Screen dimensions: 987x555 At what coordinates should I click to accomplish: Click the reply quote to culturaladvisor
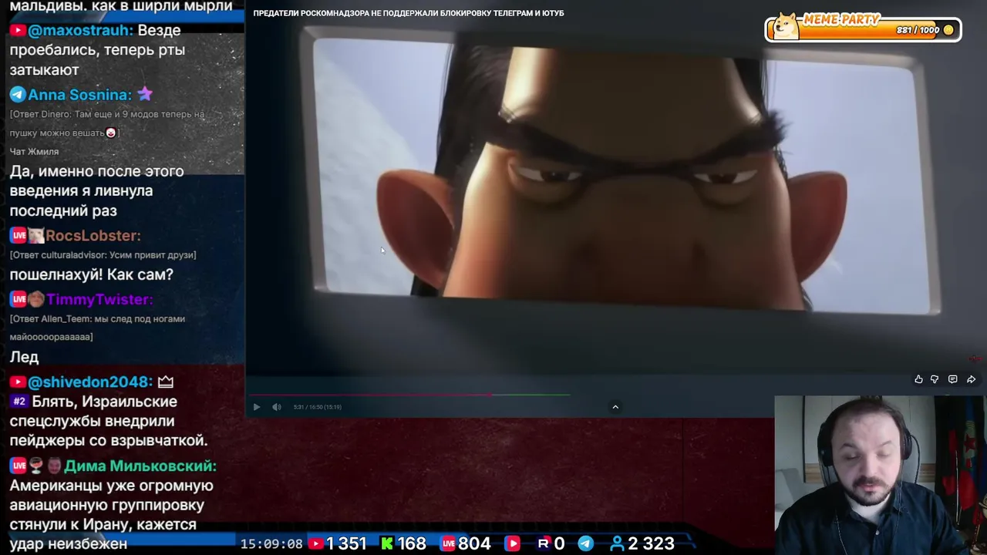coord(103,255)
